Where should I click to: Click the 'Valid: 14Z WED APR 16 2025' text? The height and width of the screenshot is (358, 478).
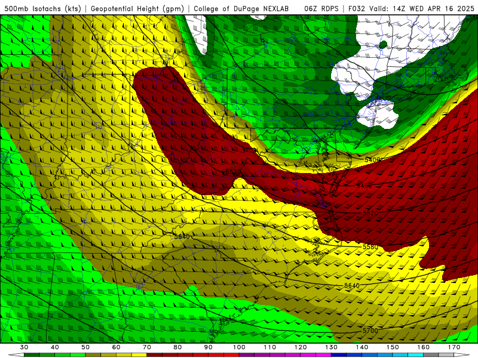[422, 8]
